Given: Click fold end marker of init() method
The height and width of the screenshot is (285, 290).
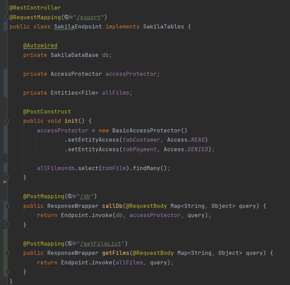Looking at the screenshot, I should pyautogui.click(x=7, y=177).
